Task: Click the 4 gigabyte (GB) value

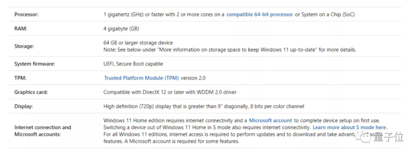Action: click(121, 29)
